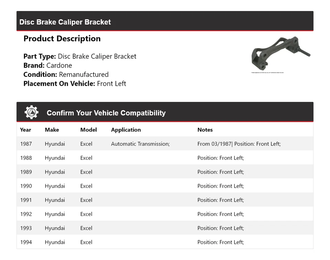Click the Brand Cardone text
Image resolution: width=330 pixels, height=260 pixels.
click(48, 65)
